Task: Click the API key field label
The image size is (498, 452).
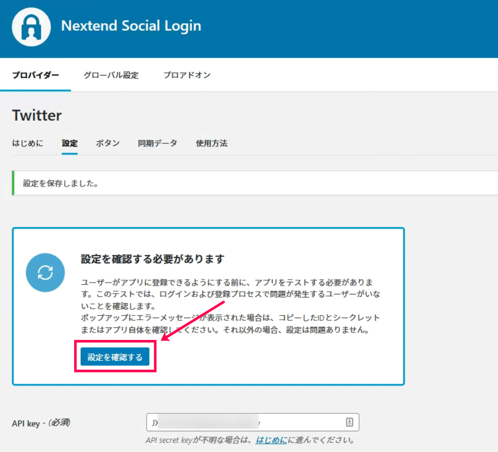Action: (x=41, y=423)
